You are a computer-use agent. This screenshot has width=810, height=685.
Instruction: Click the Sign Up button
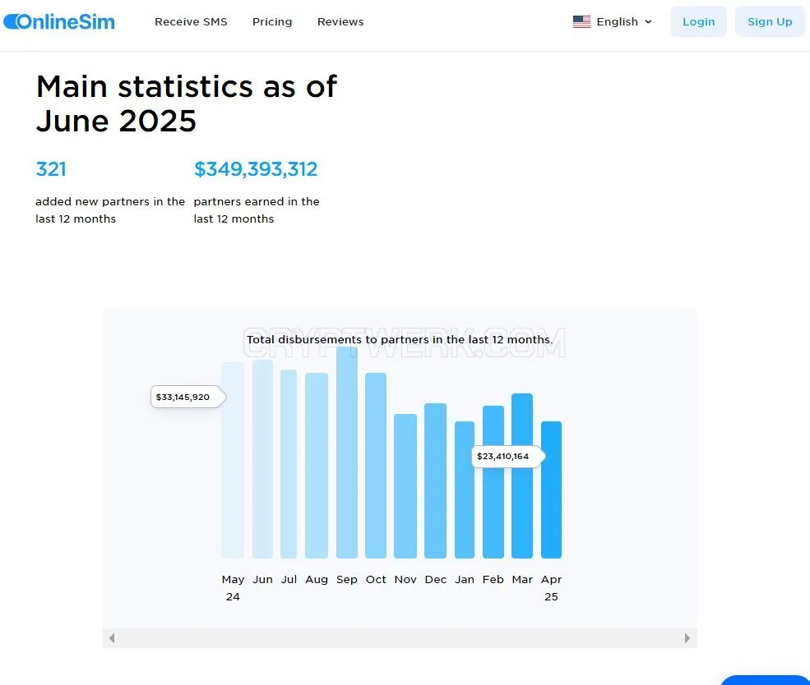(770, 21)
